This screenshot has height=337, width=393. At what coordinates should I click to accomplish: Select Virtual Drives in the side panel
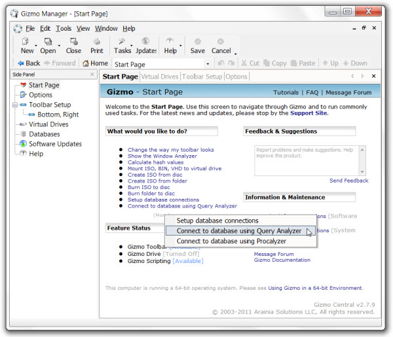(48, 124)
